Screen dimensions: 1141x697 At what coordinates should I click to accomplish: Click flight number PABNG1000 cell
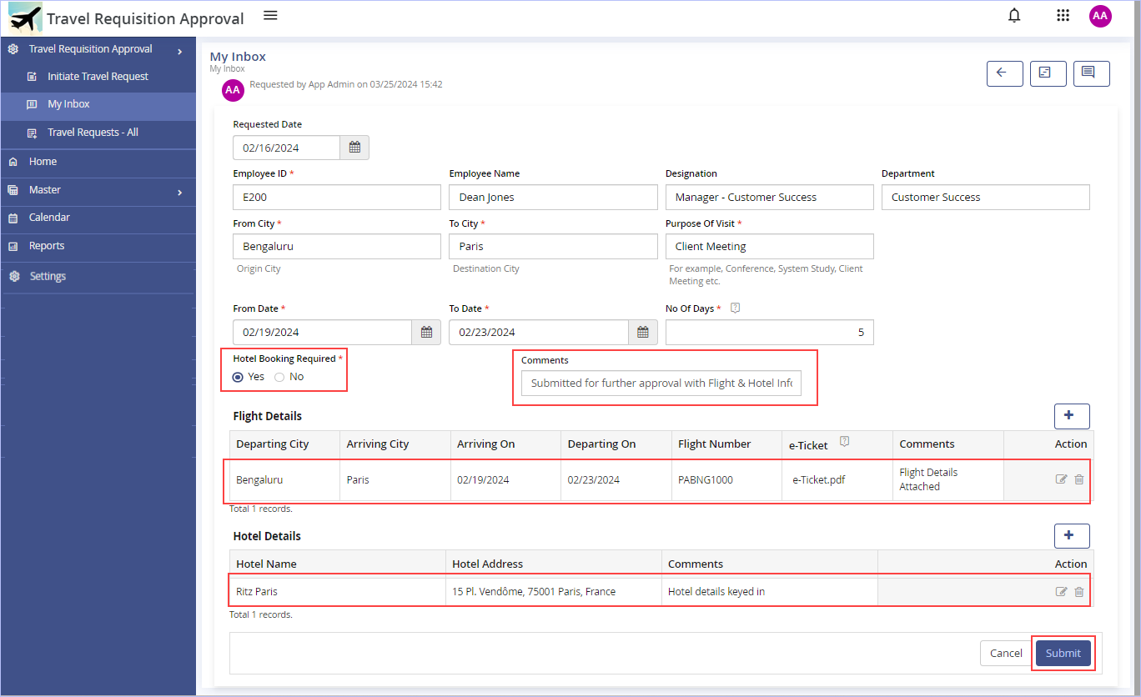click(726, 480)
